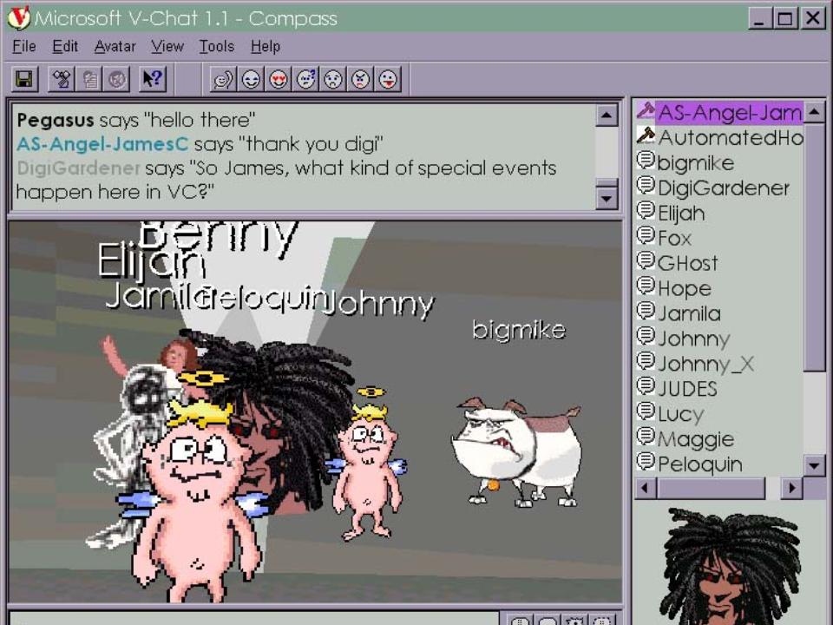Image resolution: width=833 pixels, height=625 pixels.
Task: Select the tongue-out silly face gesture icon
Action: (x=389, y=80)
